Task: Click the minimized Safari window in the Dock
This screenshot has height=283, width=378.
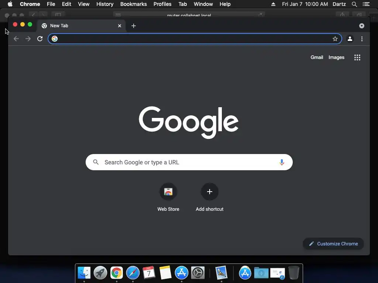Action: pyautogui.click(x=278, y=273)
